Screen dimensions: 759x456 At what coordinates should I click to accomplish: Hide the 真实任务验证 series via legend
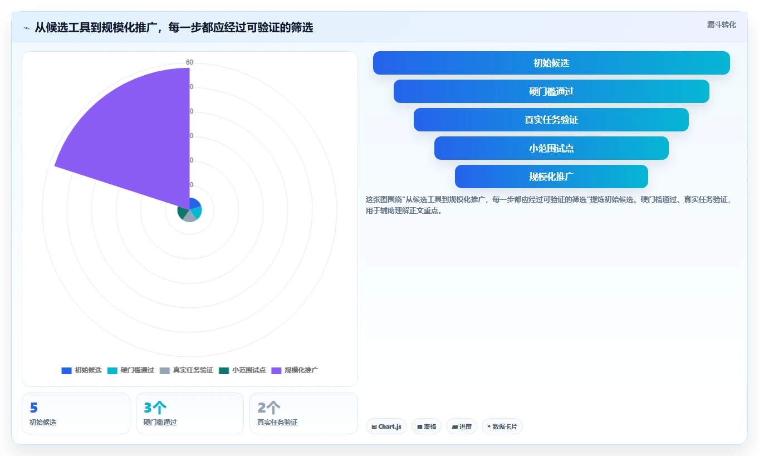pos(186,370)
